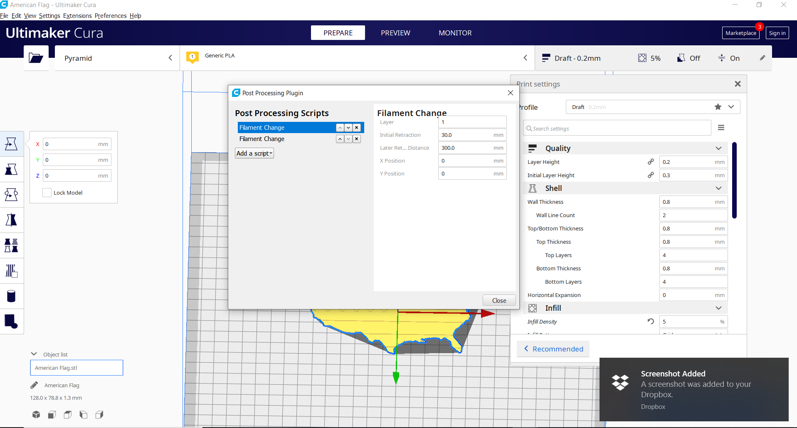Image resolution: width=797 pixels, height=428 pixels.
Task: Close the Post Processing dialog via Close button
Action: [x=499, y=300]
